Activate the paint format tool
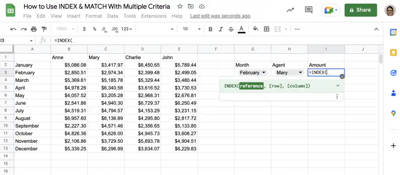 (x=44, y=29)
